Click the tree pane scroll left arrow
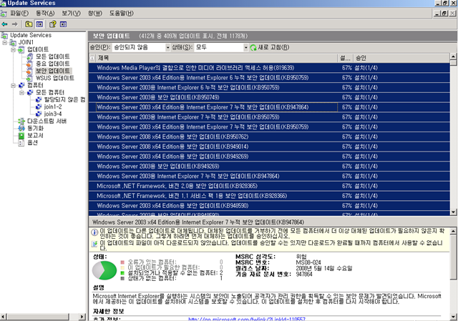Viewport: 458px width, 321px height. [x=3, y=317]
